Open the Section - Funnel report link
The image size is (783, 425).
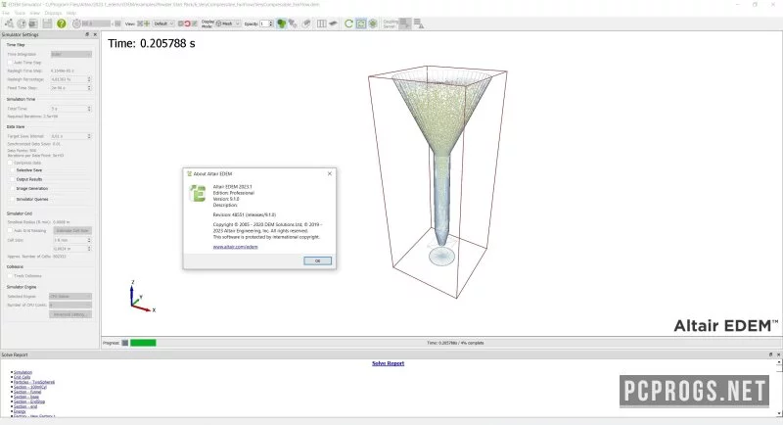coord(27,392)
